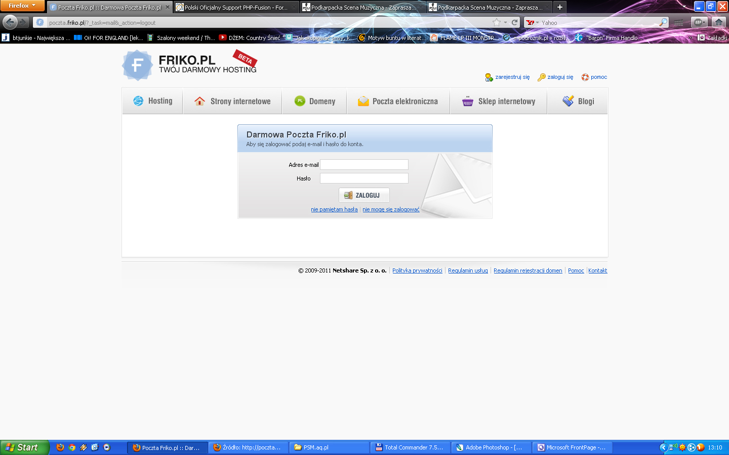Switch to Polski Oficjalny Support PHP-Fusion tab

click(236, 7)
